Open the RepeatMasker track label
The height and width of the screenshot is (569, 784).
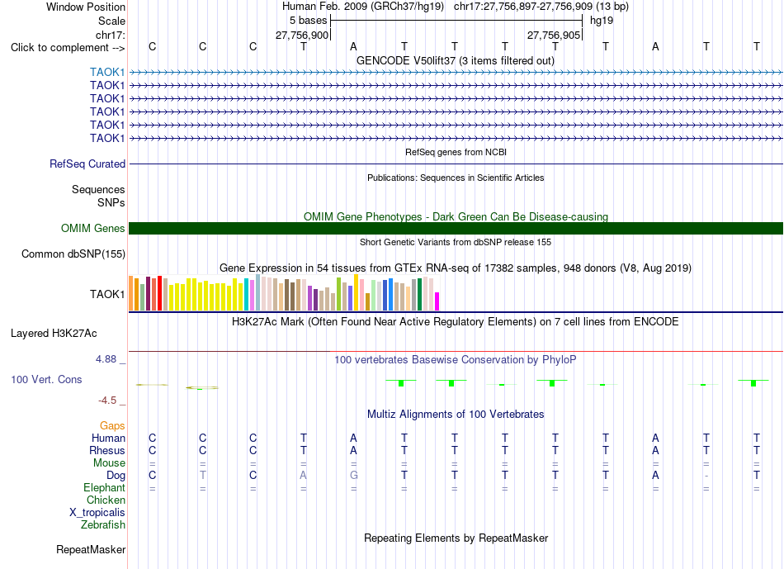(91, 550)
